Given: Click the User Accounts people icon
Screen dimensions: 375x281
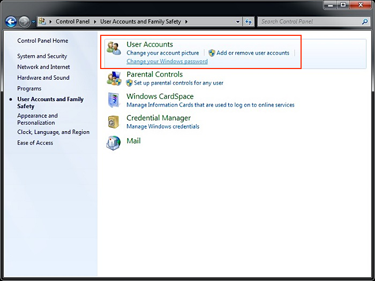Looking at the screenshot, I should click(x=114, y=48).
